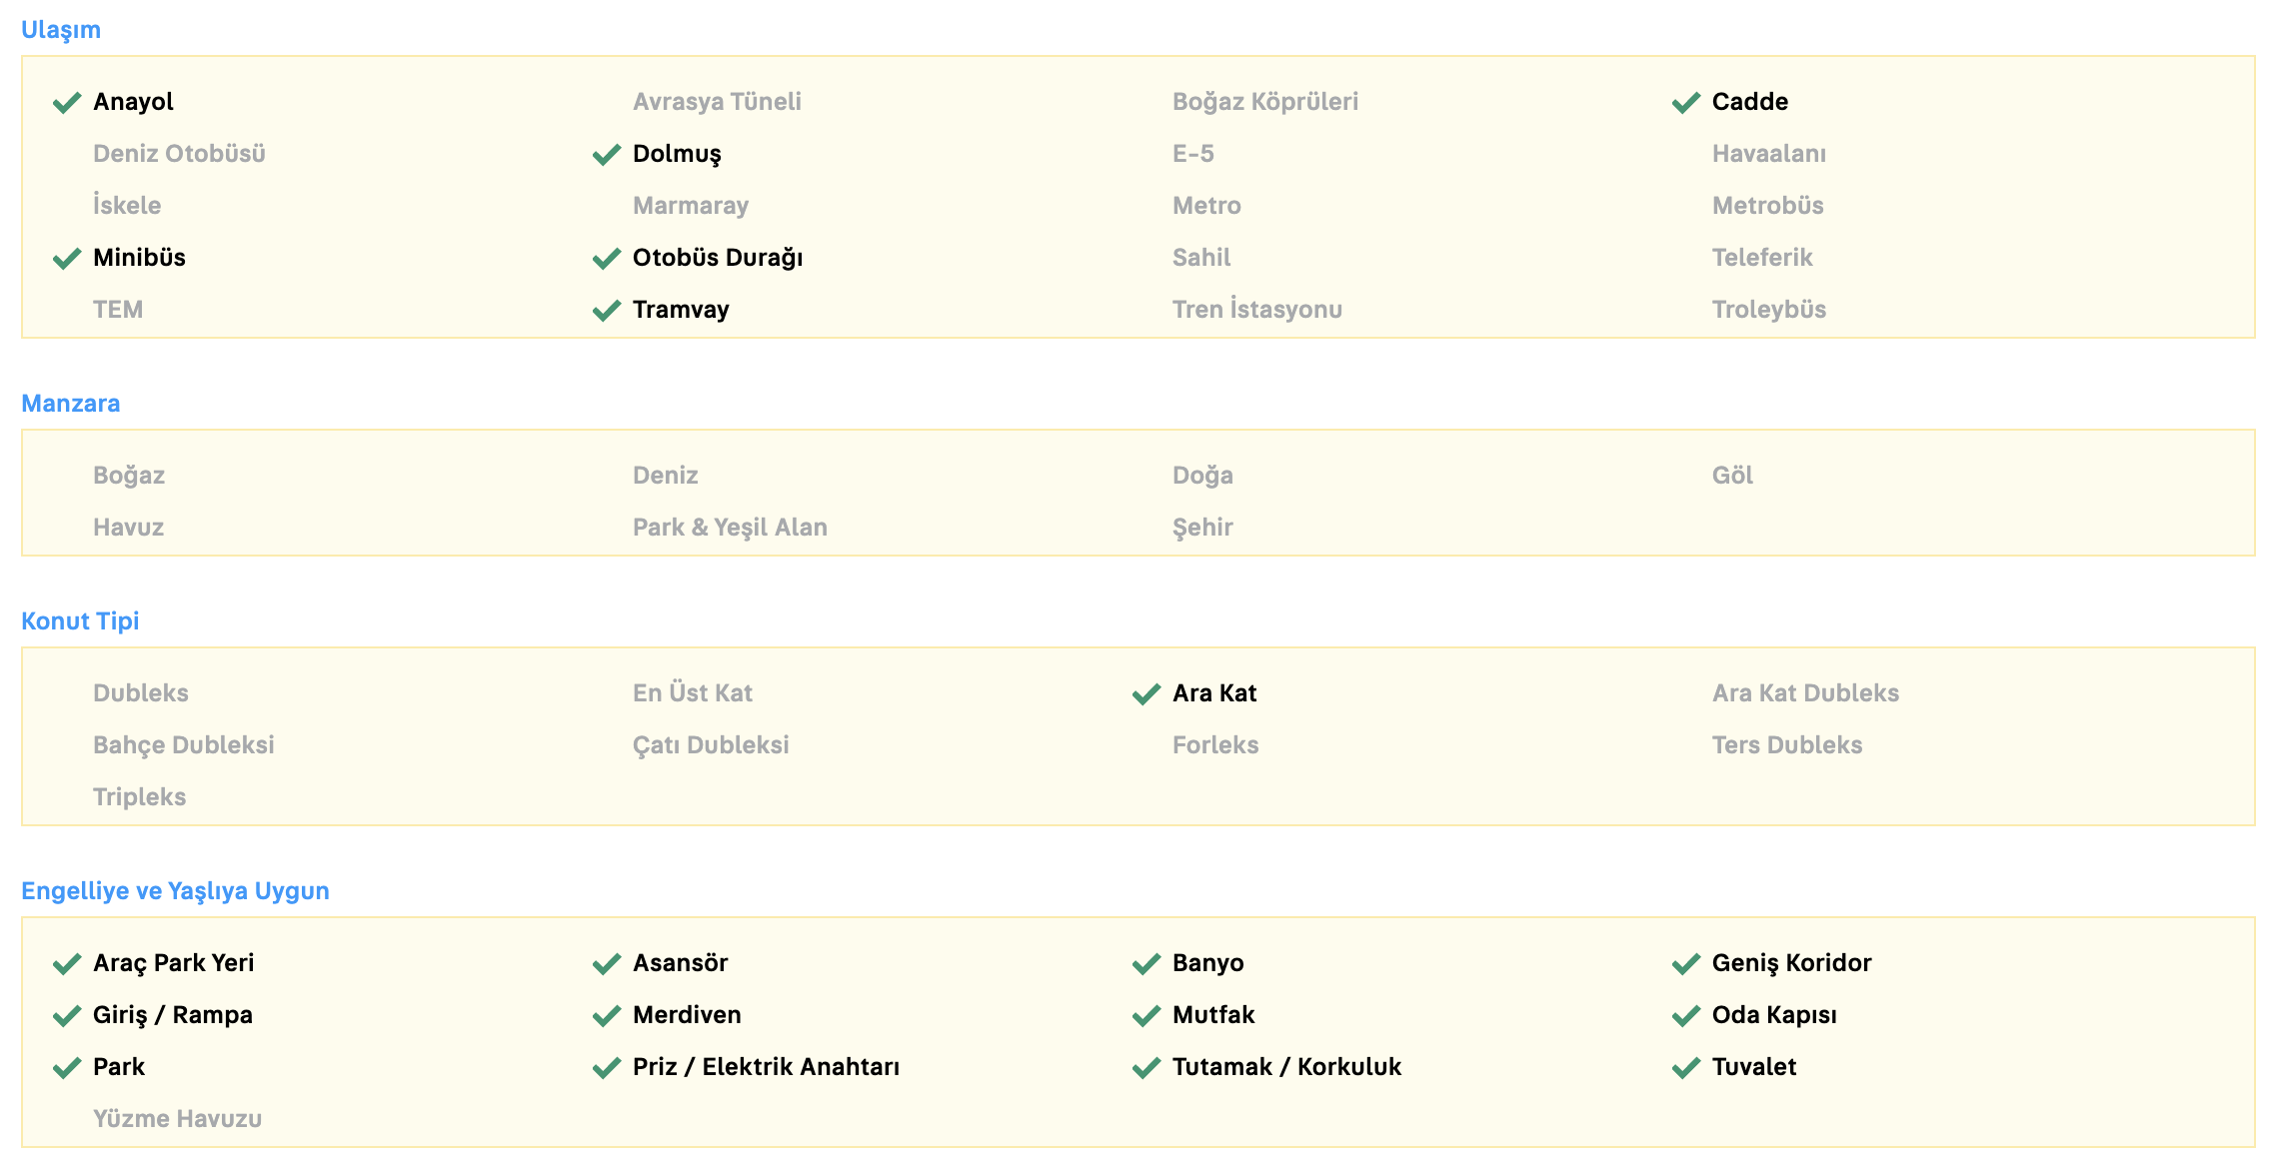This screenshot has width=2273, height=1175.
Task: Select the Havaalanı transport item
Action: [1768, 154]
